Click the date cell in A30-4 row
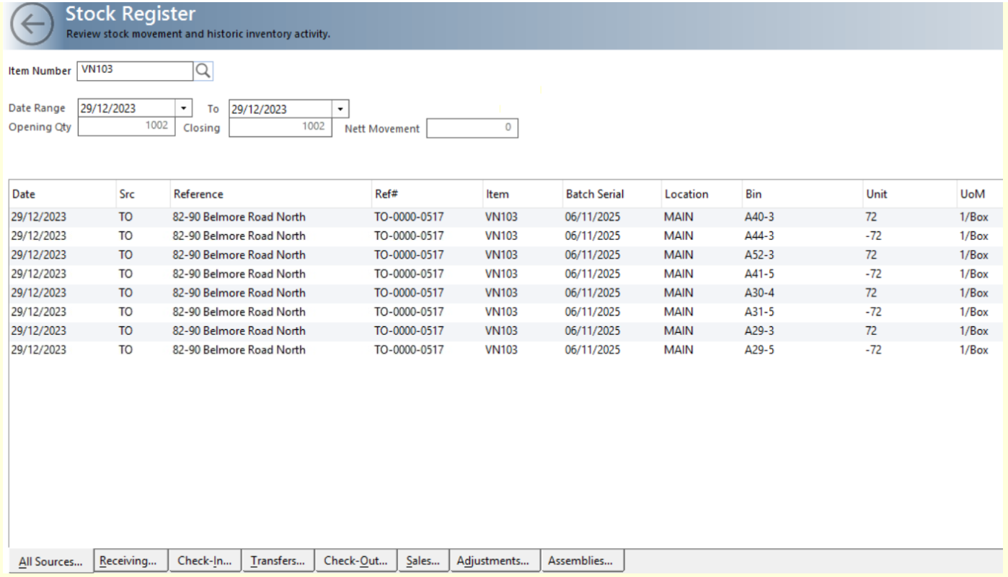Viewport: 1008px width, 577px height. [39, 293]
